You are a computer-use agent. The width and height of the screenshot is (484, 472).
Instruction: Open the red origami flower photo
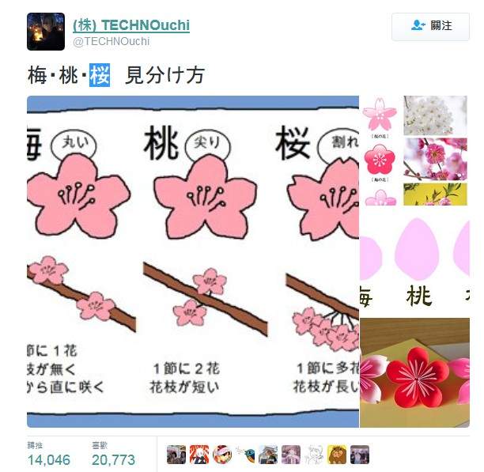[x=414, y=372]
